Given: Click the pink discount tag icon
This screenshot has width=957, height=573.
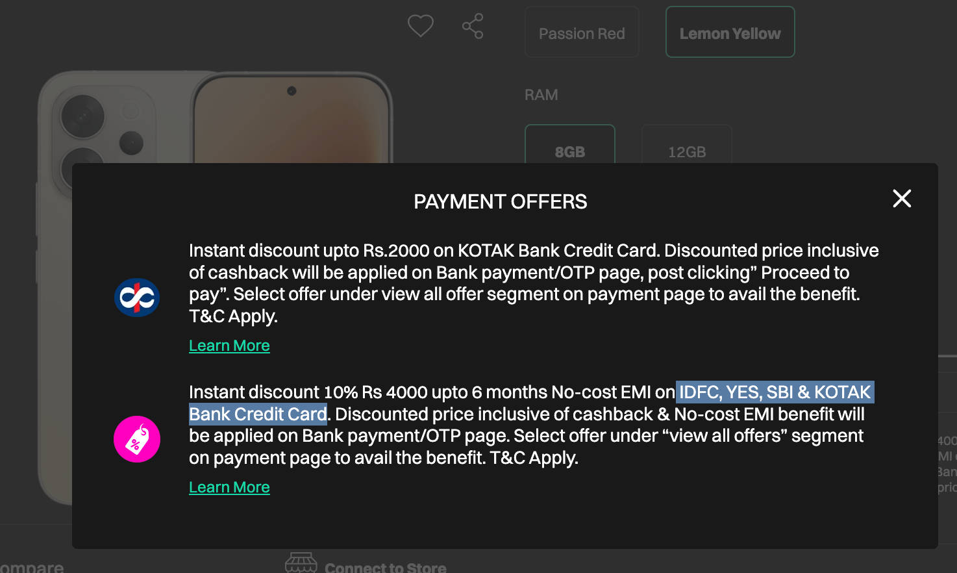Looking at the screenshot, I should tap(137, 439).
